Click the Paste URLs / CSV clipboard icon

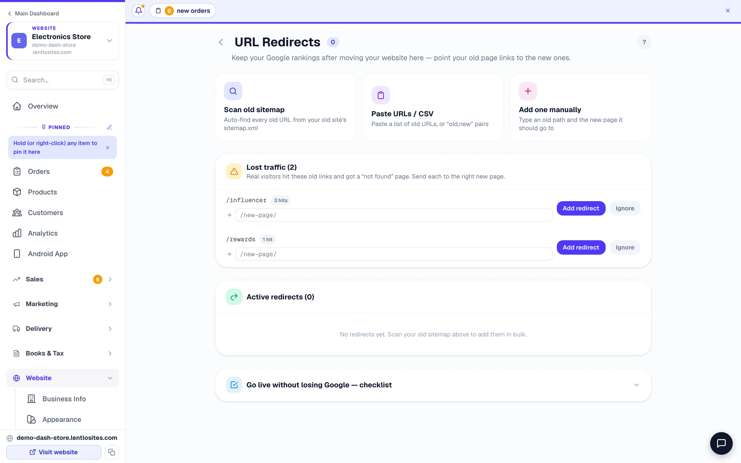coord(381,95)
